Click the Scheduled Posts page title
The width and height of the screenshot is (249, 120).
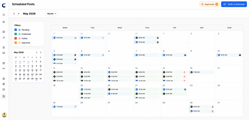[23, 4]
